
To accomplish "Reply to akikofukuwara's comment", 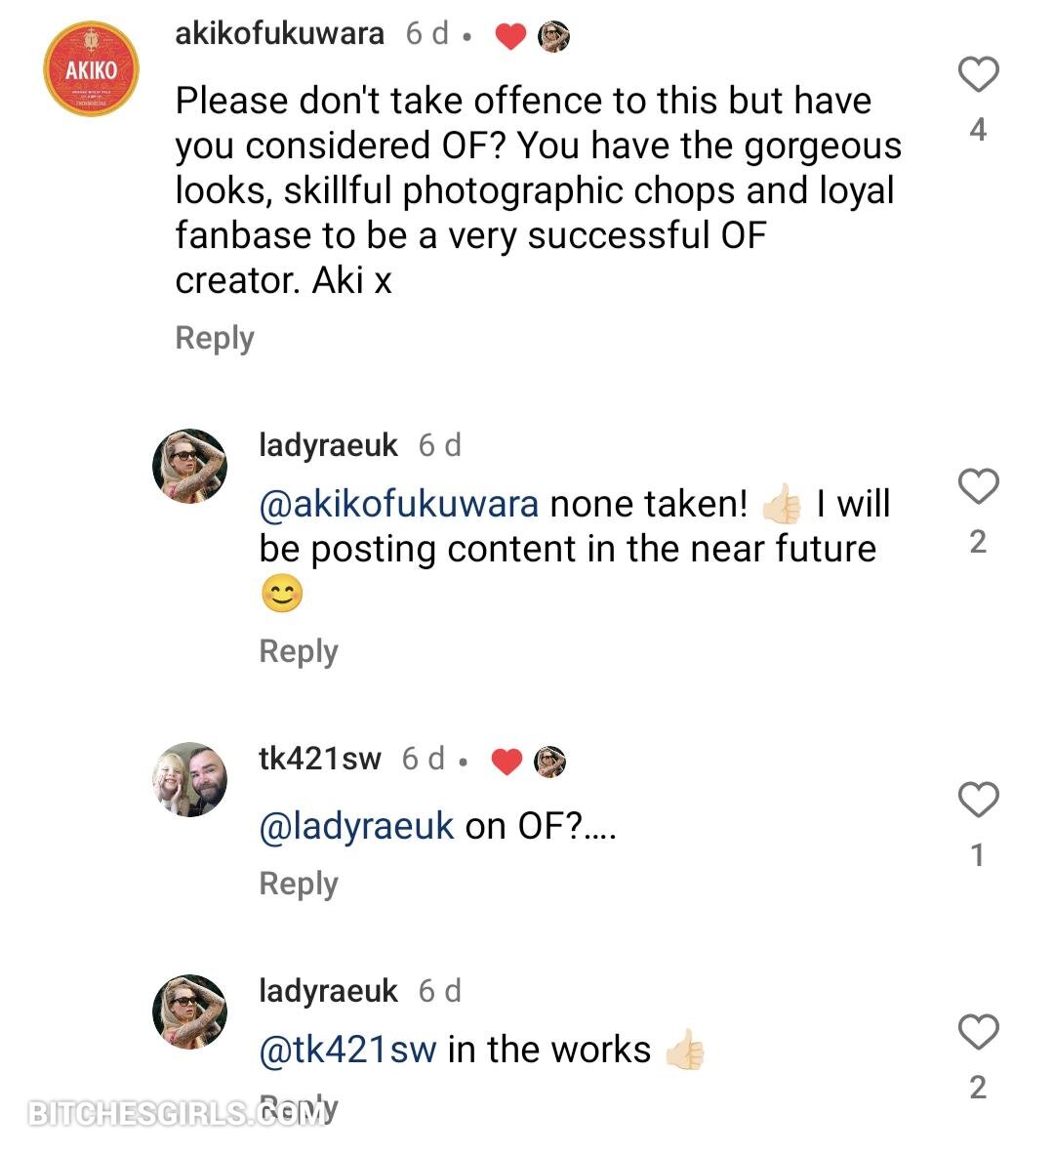I will (215, 338).
